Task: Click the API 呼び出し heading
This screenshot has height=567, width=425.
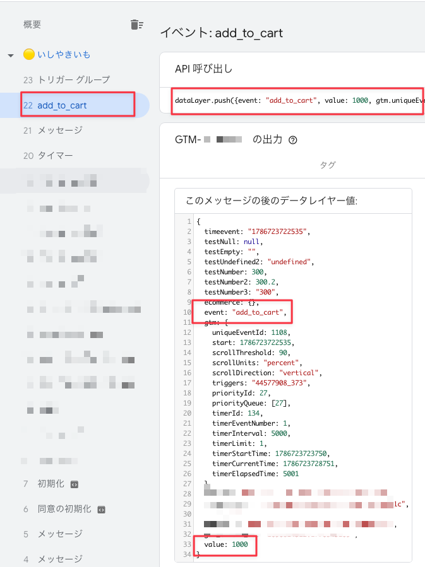Action: (204, 69)
